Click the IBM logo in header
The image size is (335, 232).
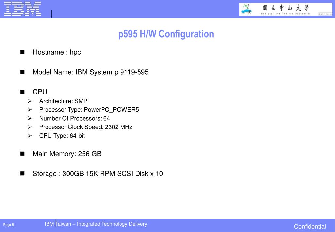pyautogui.click(x=23, y=9)
